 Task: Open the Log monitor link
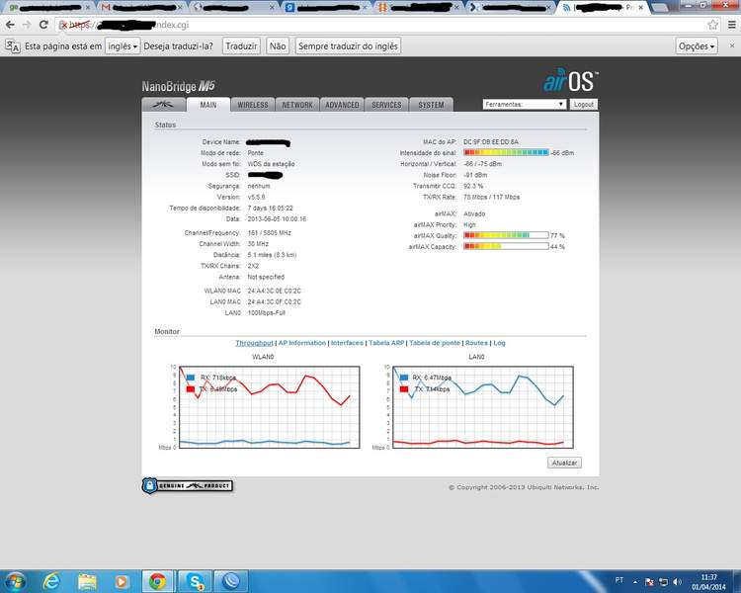coord(500,343)
